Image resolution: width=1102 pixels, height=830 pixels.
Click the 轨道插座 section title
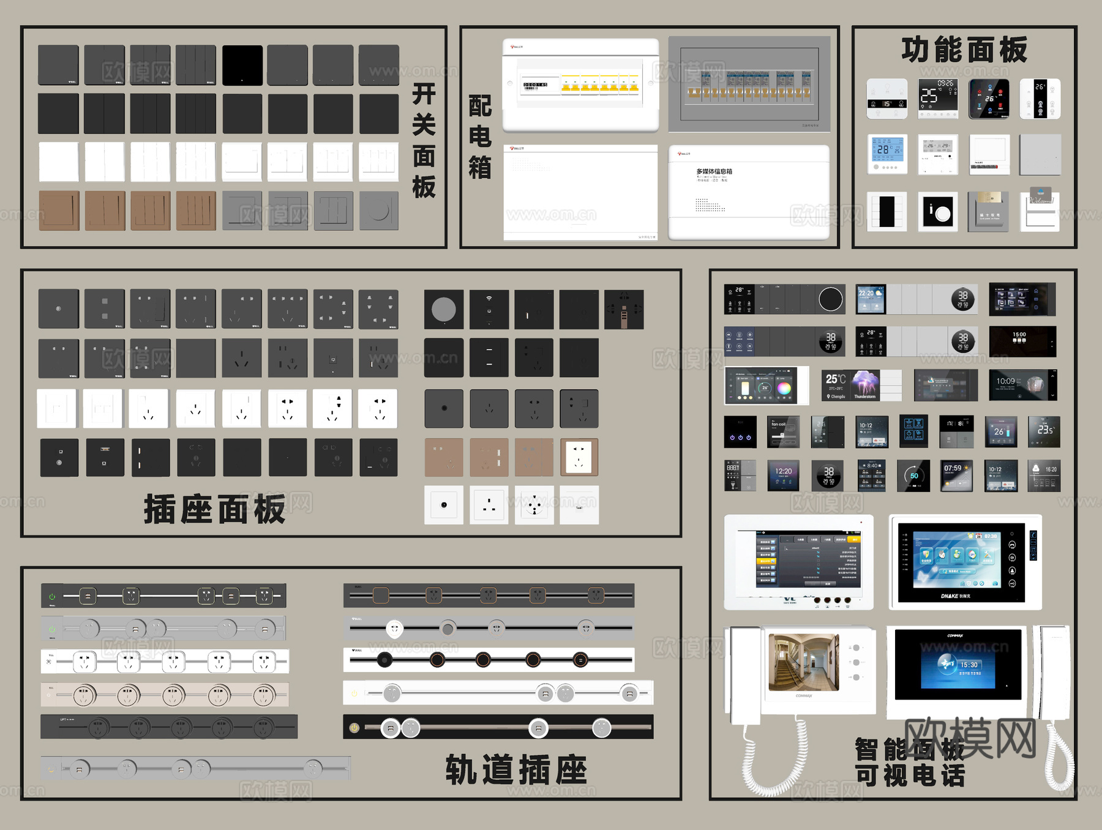tap(516, 769)
